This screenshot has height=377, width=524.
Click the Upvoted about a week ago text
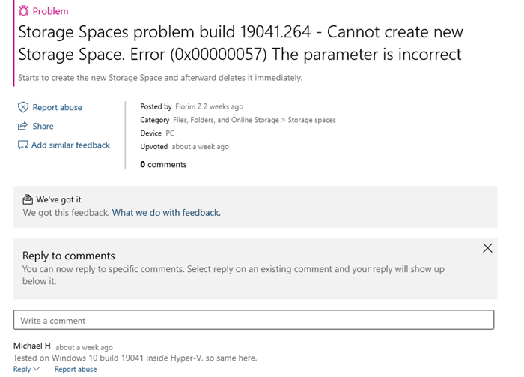pos(184,147)
